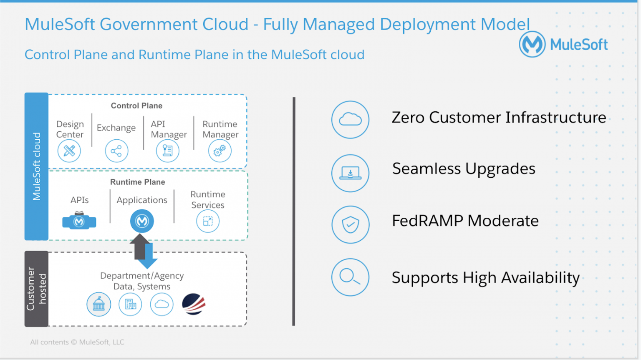Click the APIs Mule icon in Runtime Plane
Screen dimensions: 641x360
point(79,222)
